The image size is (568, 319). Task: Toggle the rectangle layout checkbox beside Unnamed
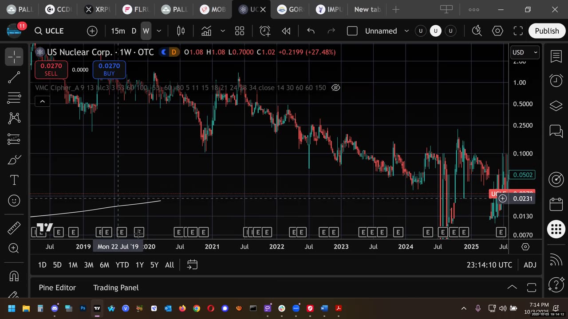click(x=352, y=31)
